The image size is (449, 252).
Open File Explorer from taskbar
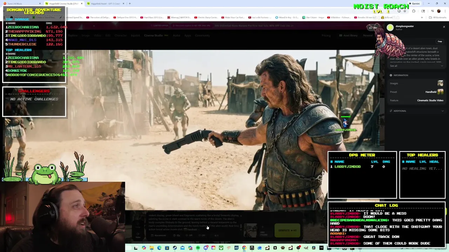[x=152, y=248]
